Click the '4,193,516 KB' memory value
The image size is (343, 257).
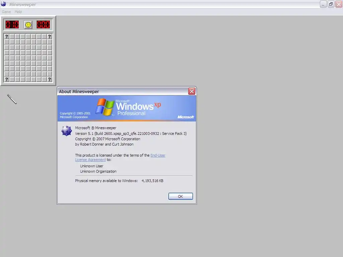click(152, 181)
